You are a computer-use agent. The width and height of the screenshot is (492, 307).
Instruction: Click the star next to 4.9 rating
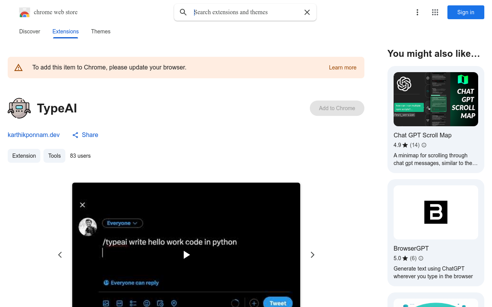(405, 145)
